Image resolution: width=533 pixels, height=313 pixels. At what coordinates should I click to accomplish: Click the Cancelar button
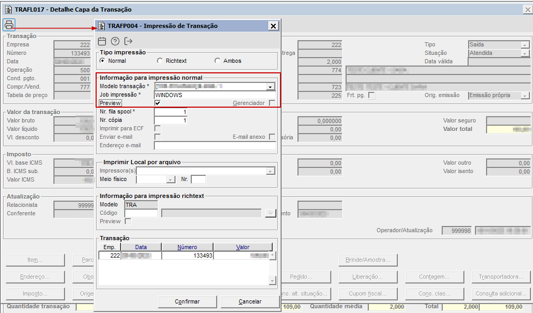(250, 301)
